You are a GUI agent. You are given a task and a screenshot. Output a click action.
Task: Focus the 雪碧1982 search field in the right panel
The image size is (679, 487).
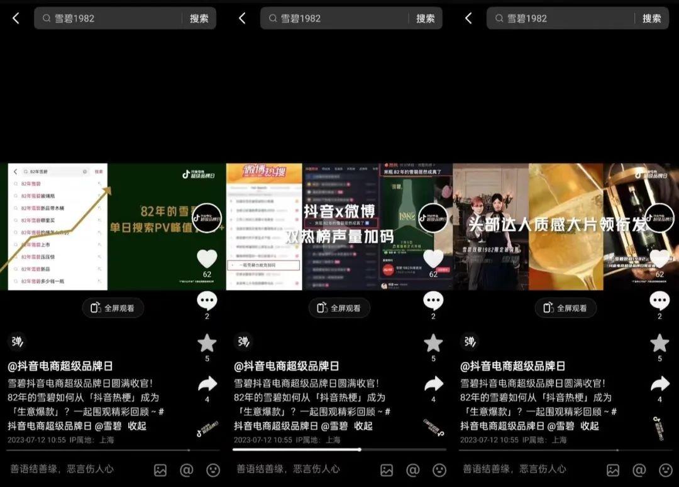(x=566, y=19)
